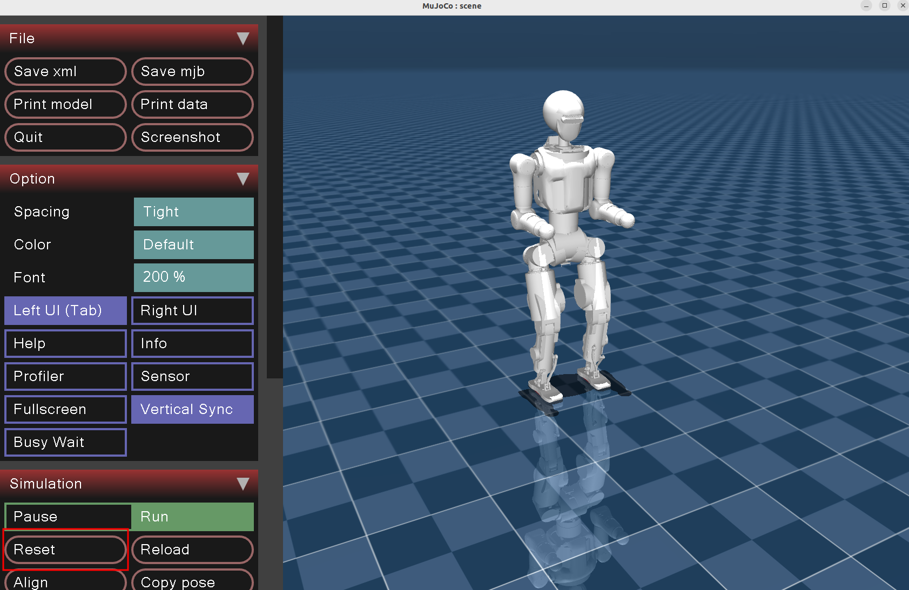Change Spacing from Tight
Viewport: 909px width, 590px height.
point(193,212)
